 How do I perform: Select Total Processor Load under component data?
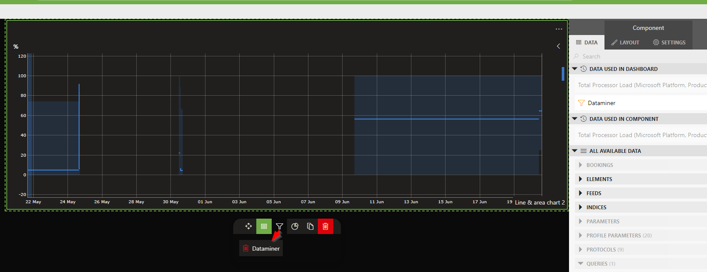[641, 135]
